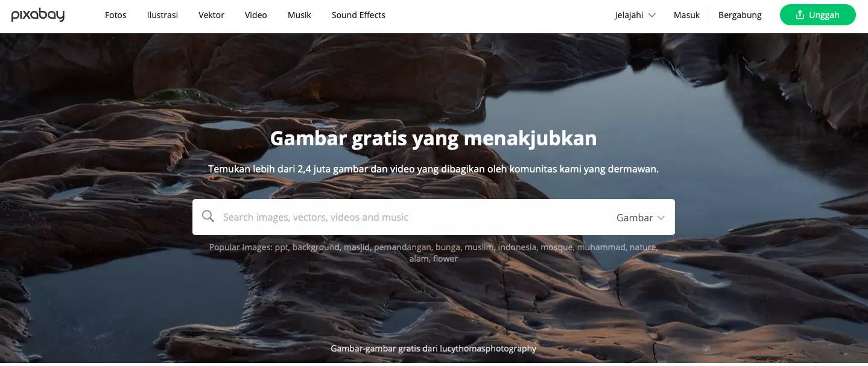868x366 pixels.
Task: Select the popular tag 'masjid'
Action: 357,247
